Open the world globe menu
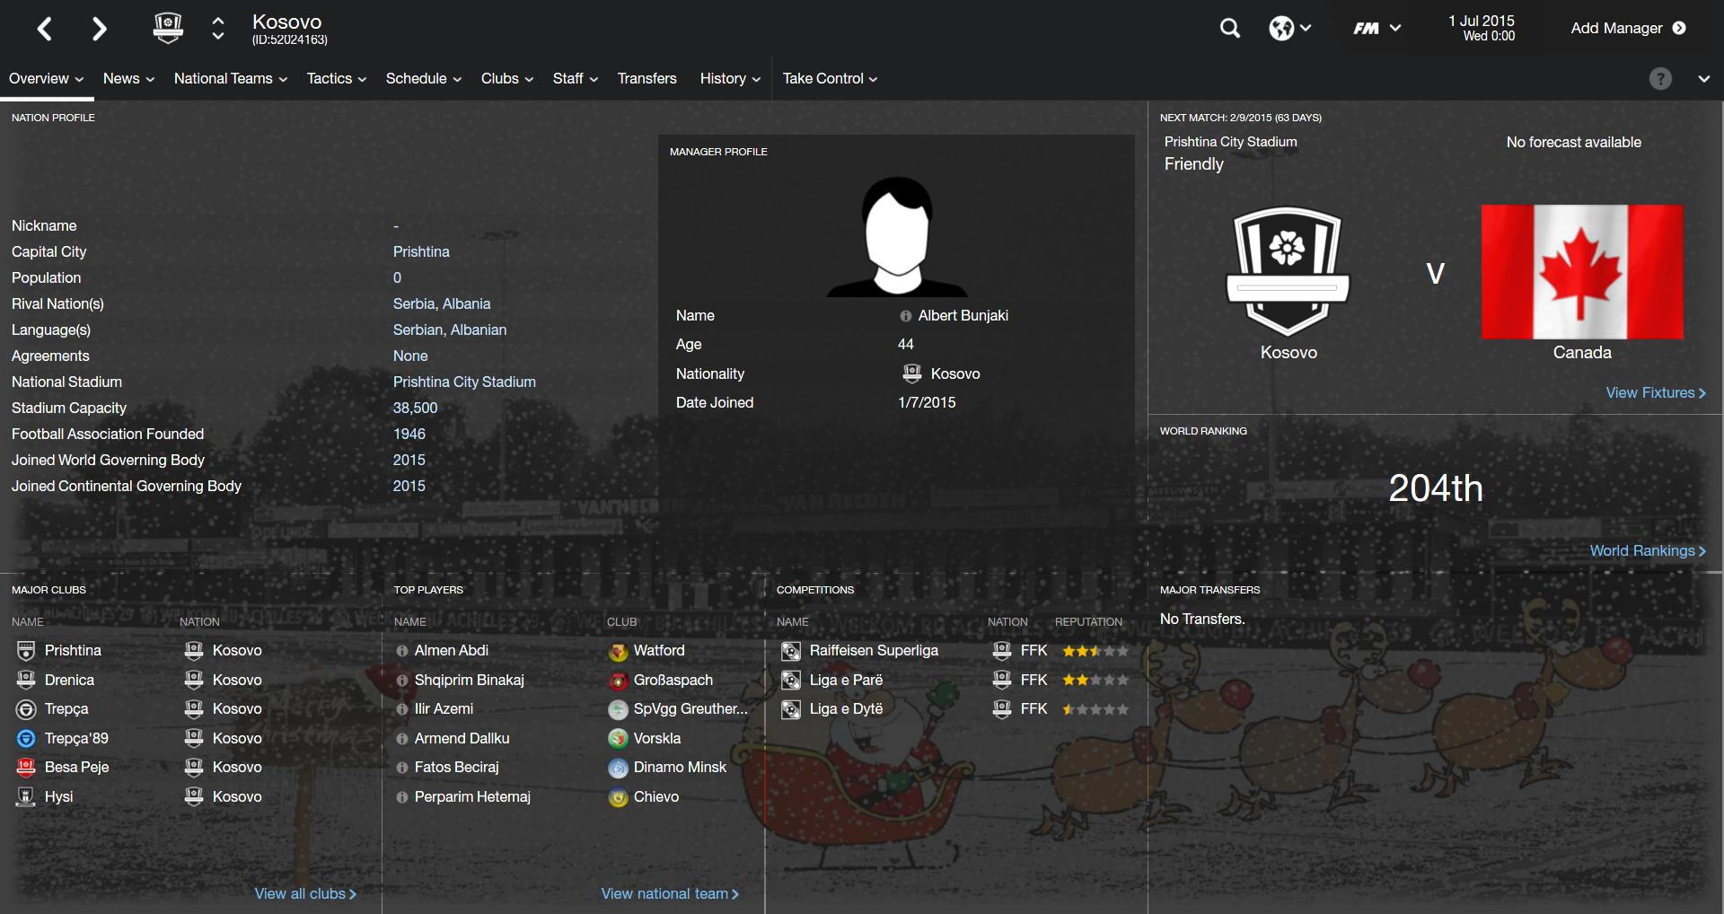The image size is (1724, 914). pos(1289,29)
